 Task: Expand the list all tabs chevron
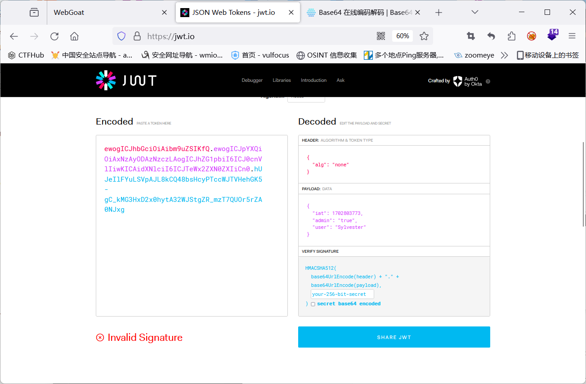475,12
